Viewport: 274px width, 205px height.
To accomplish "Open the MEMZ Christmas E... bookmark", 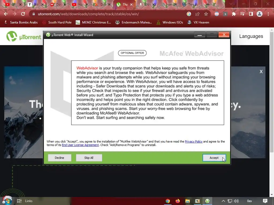I will pyautogui.click(x=93, y=22).
